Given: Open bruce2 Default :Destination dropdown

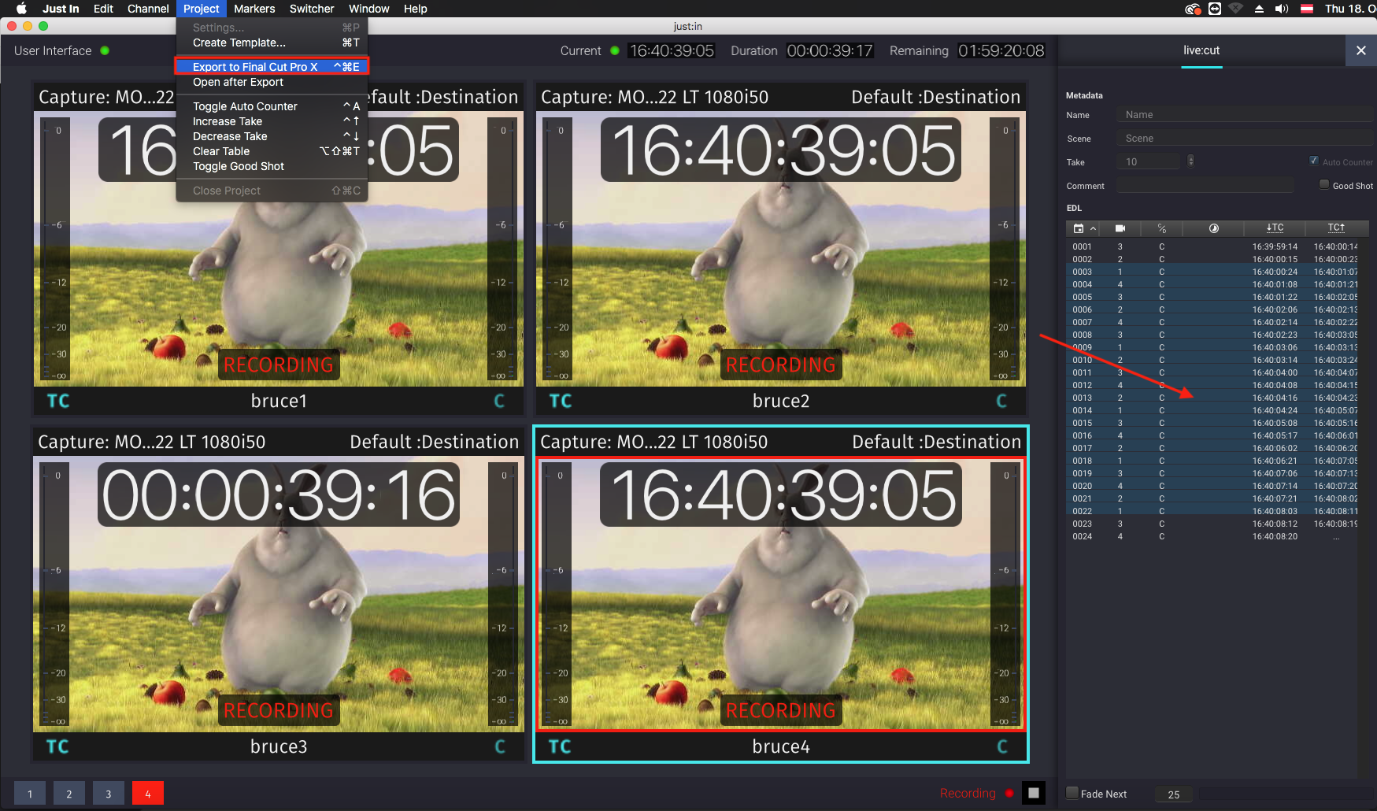Looking at the screenshot, I should 935,97.
